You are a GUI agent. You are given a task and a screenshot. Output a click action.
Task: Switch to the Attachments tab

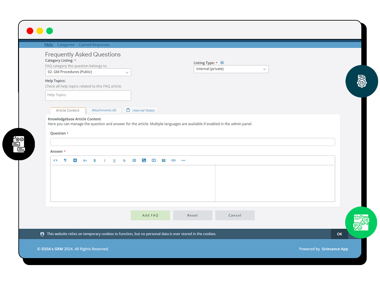104,110
